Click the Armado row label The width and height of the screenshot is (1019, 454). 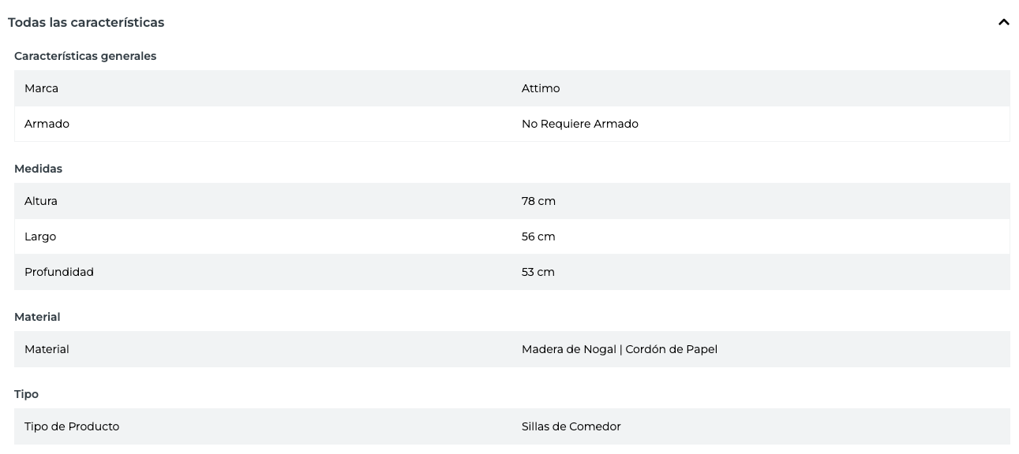click(x=47, y=124)
